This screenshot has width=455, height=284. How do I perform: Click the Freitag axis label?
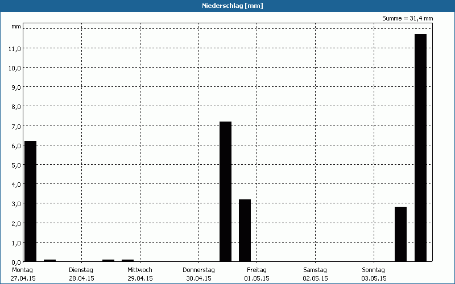coord(257,270)
